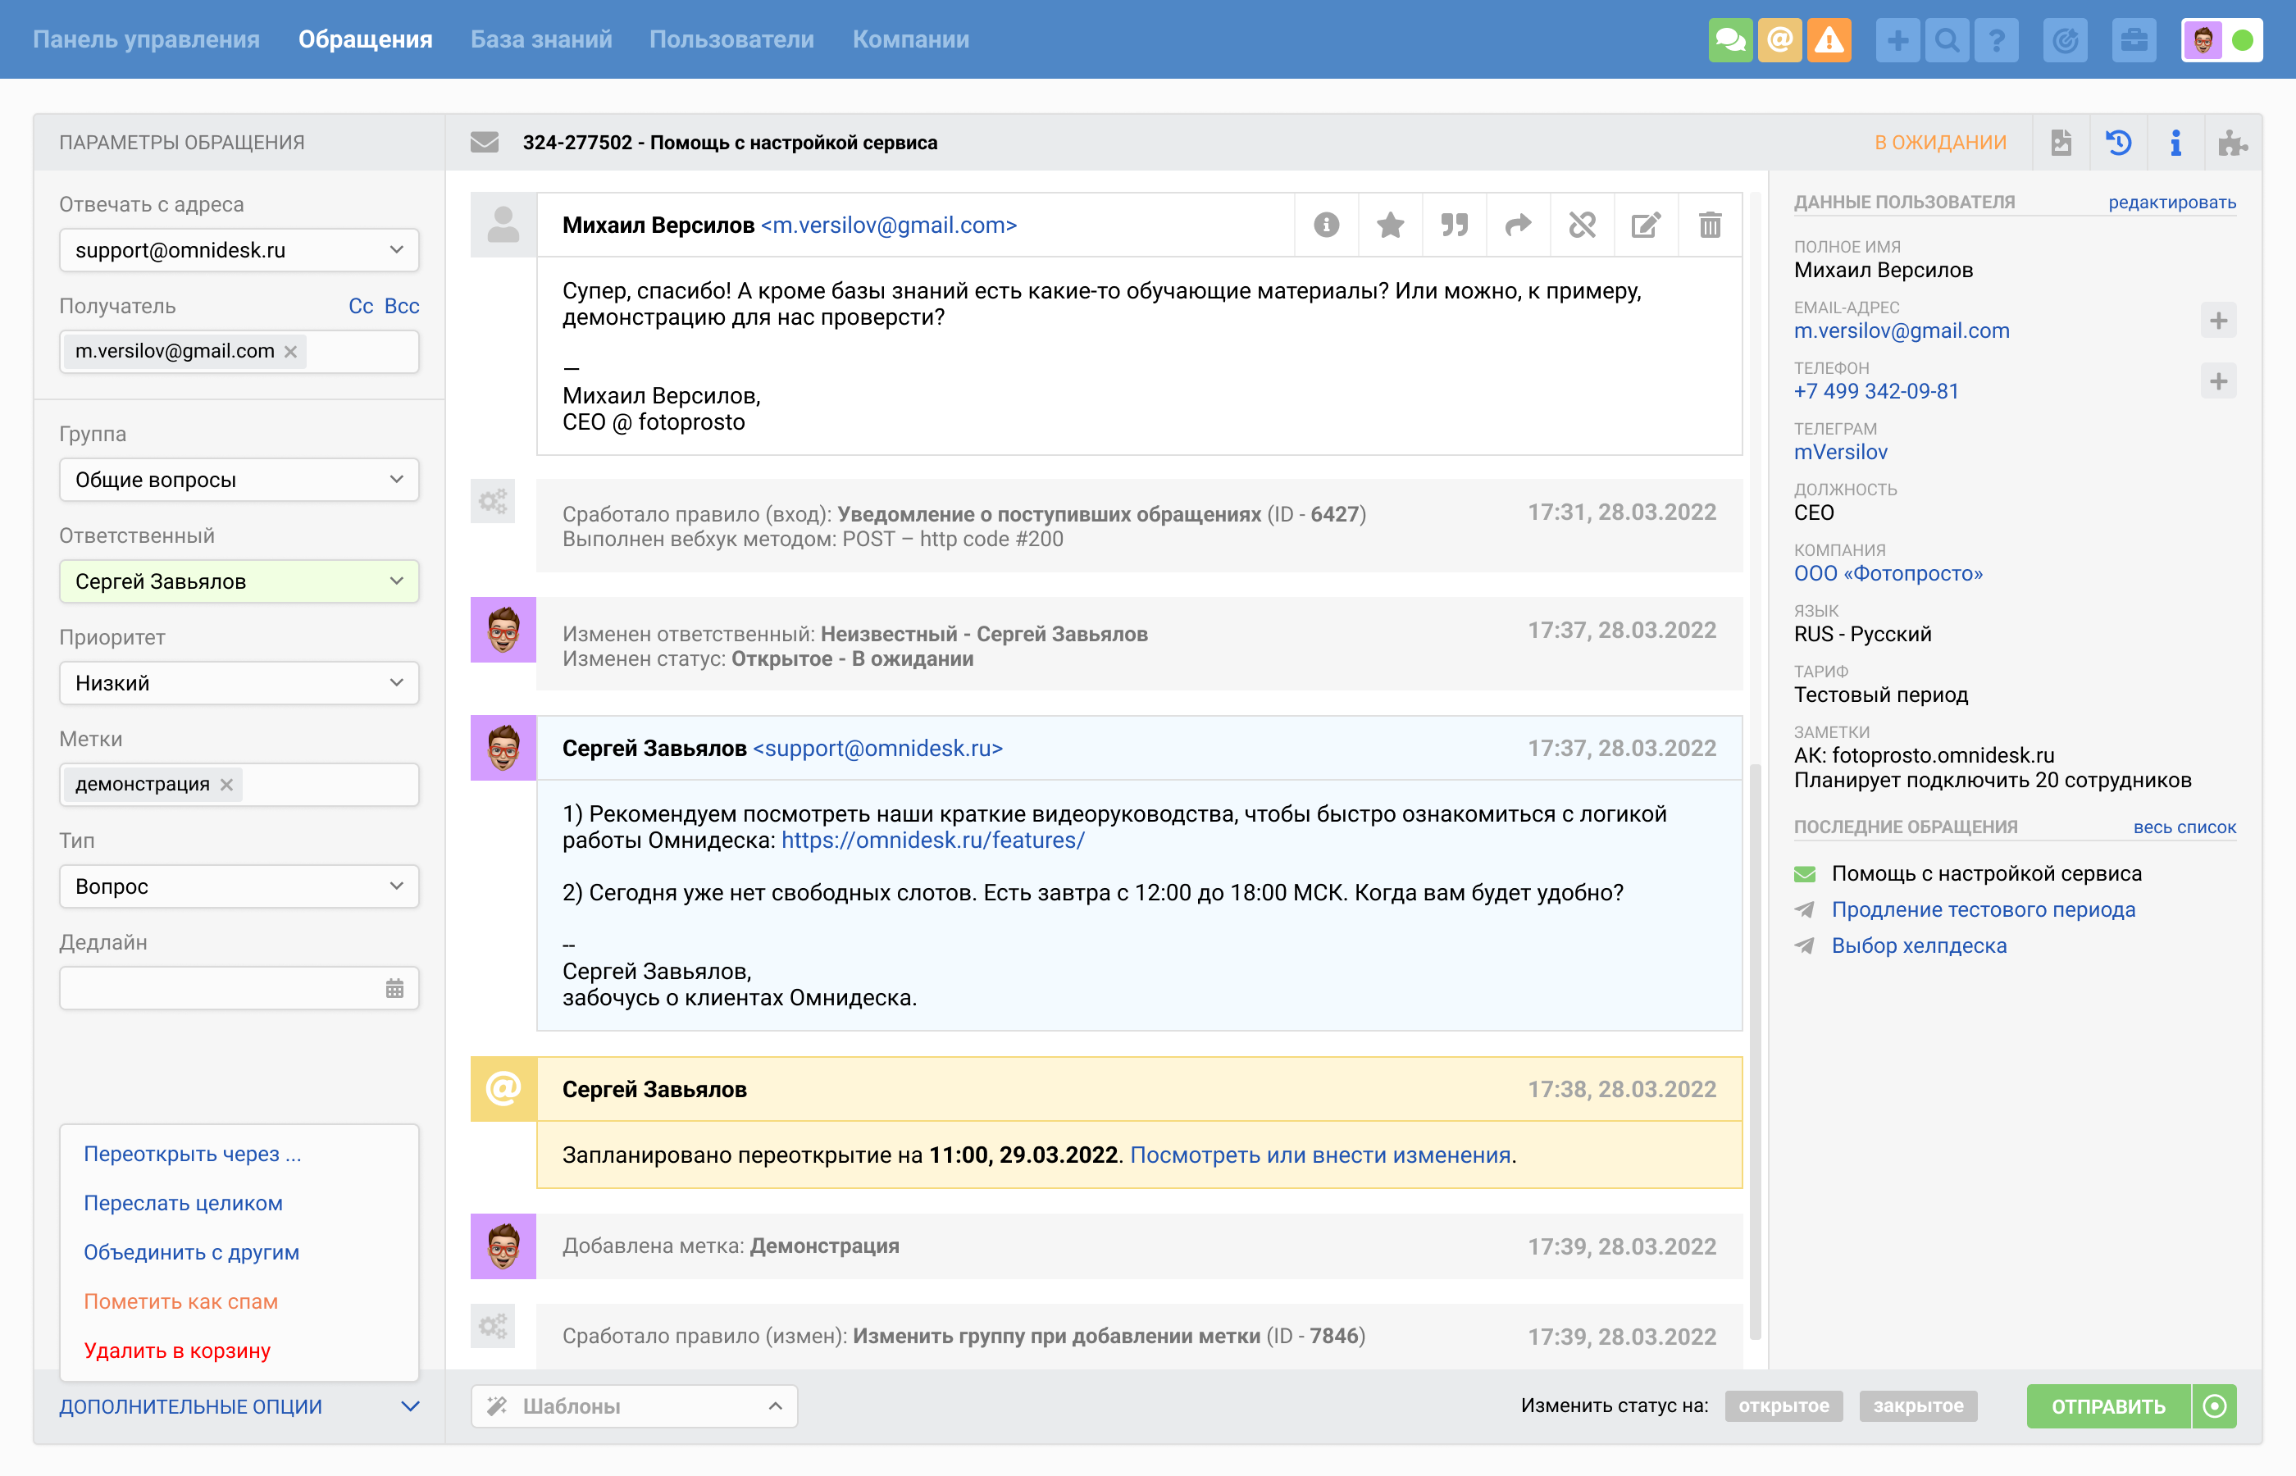Open the warning alerts icon in header
Image resolution: width=2296 pixels, height=1476 pixels.
tap(1829, 40)
